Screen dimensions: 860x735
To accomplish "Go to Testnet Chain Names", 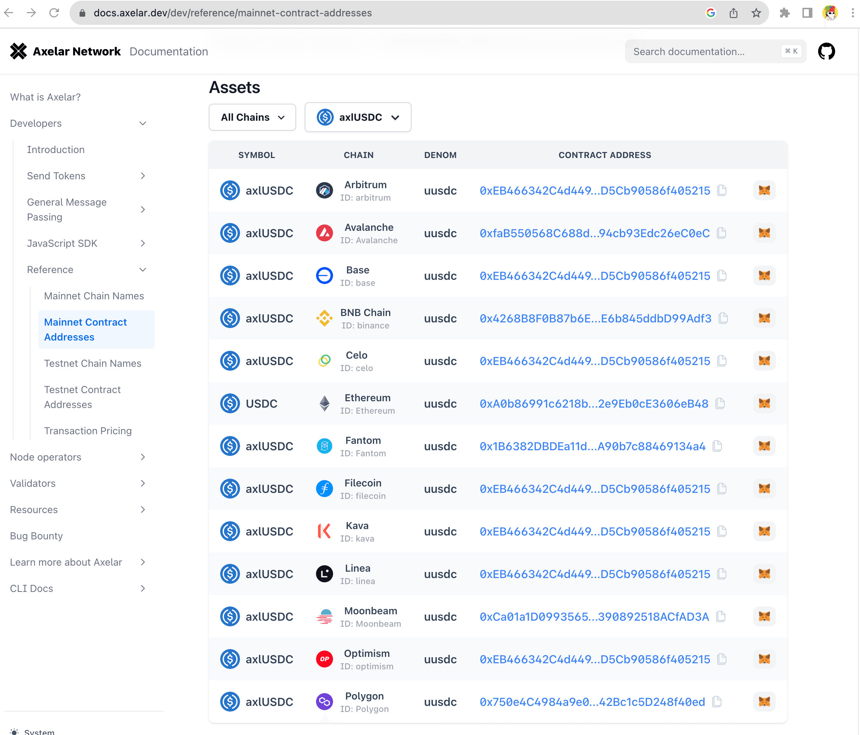I will pos(93,364).
